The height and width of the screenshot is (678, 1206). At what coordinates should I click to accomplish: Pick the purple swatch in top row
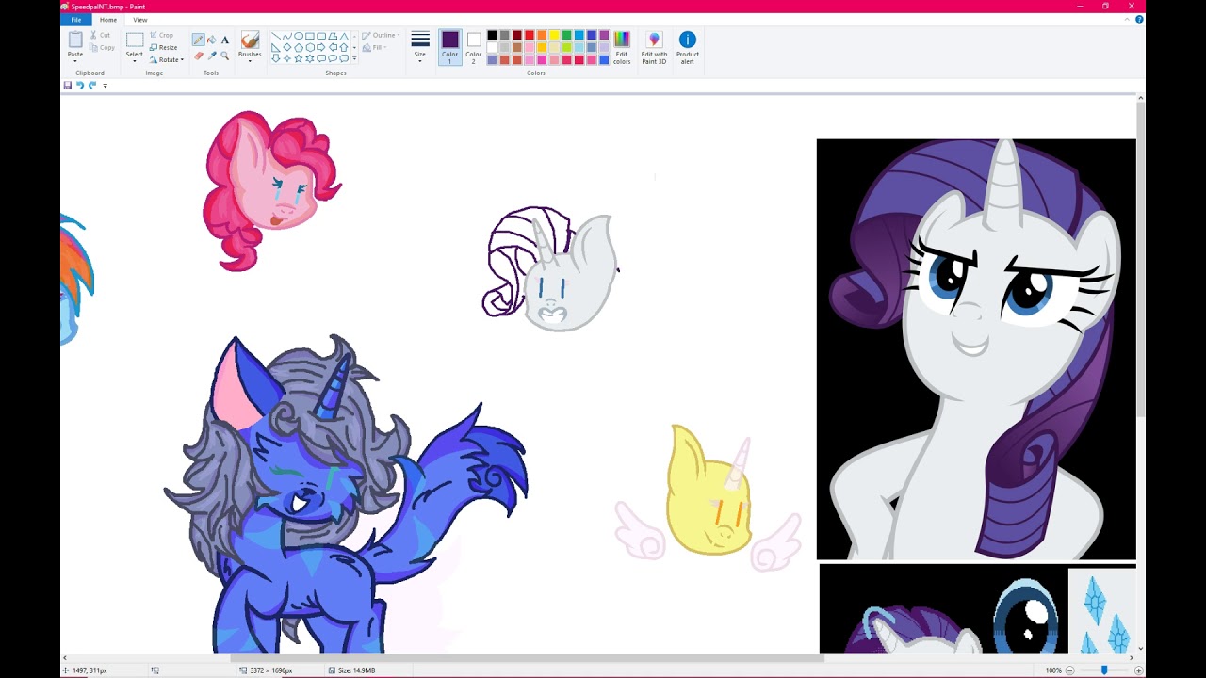click(604, 35)
